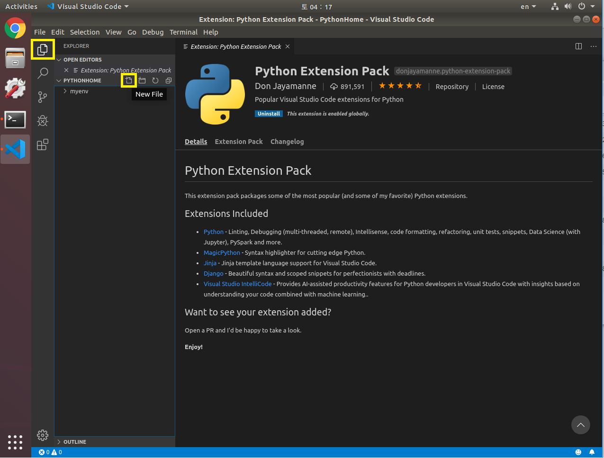Viewport: 604px width, 458px height.
Task: Open system settings tools icon in dock
Action: click(x=15, y=88)
